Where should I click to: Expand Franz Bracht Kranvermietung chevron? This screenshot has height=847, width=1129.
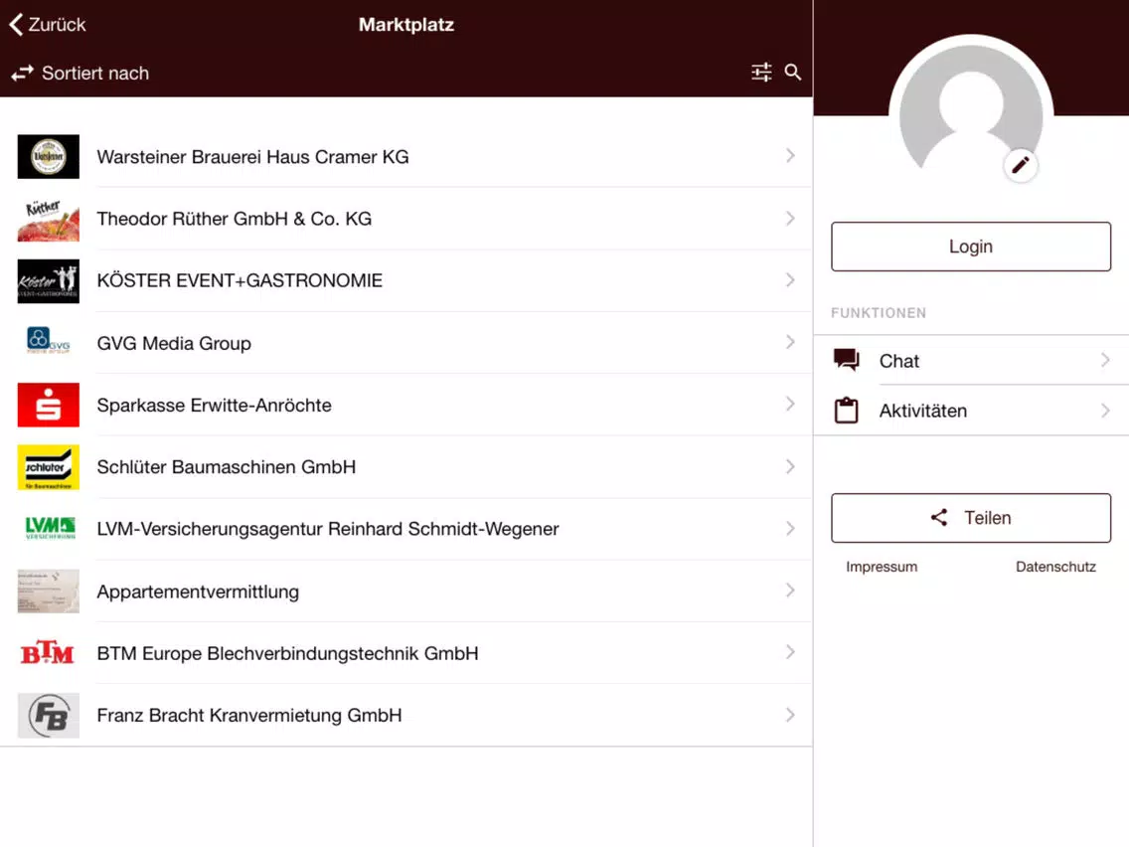pos(790,715)
